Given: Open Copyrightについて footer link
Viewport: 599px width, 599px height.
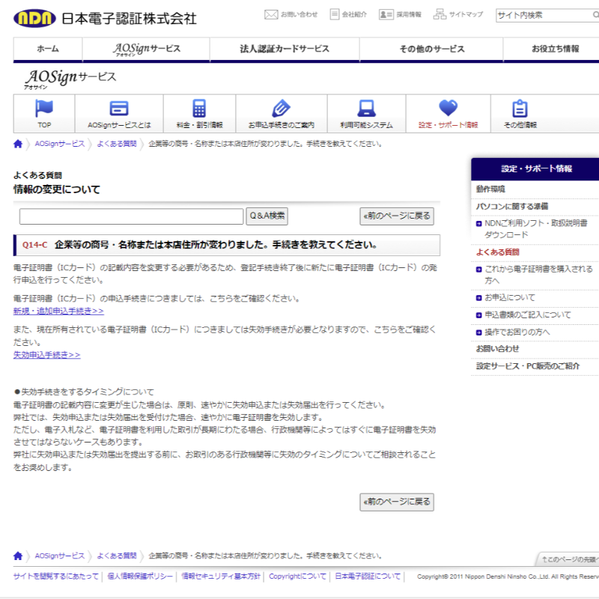Looking at the screenshot, I should tap(297, 576).
